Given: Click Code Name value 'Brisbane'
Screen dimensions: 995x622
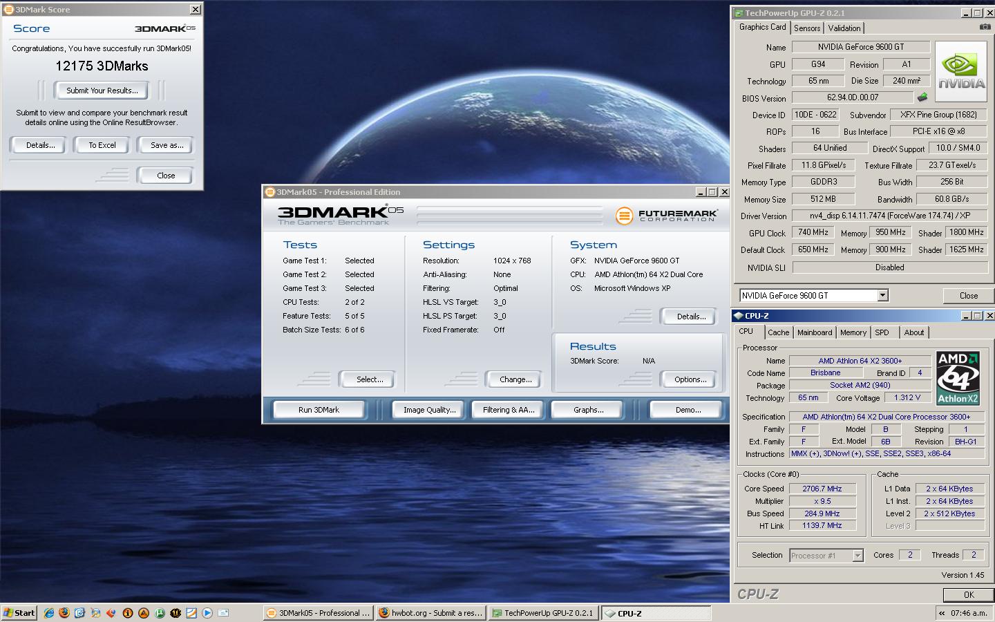Looking at the screenshot, I should [x=825, y=373].
